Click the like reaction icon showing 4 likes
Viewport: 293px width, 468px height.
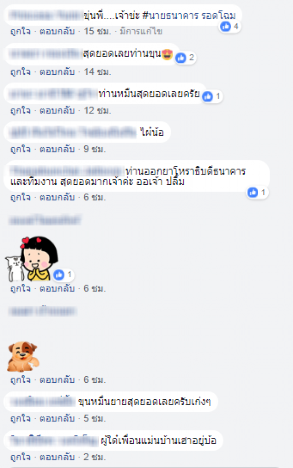pos(226,27)
